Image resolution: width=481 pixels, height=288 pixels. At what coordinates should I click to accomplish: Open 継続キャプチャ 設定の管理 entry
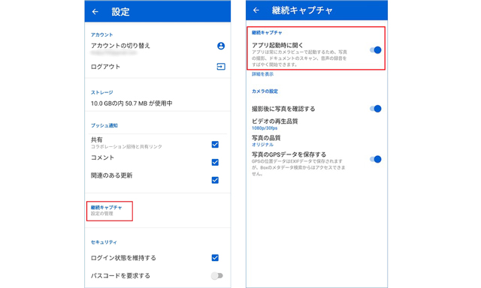click(x=110, y=211)
